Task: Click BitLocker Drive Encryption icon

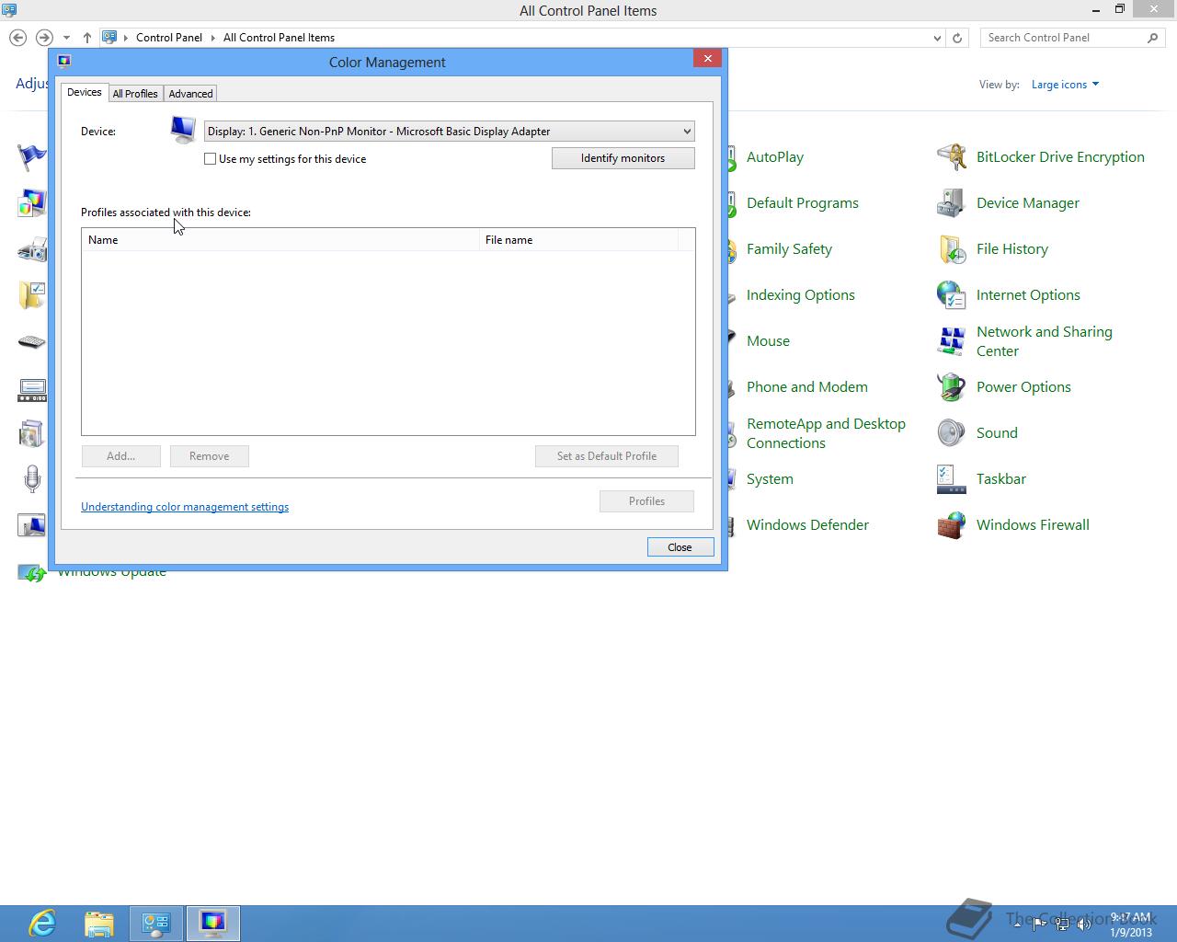Action: (951, 157)
